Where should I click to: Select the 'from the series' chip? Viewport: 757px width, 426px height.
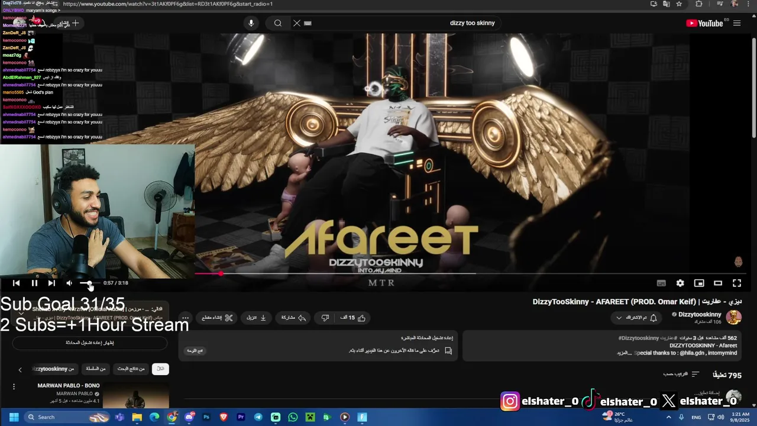95,369
